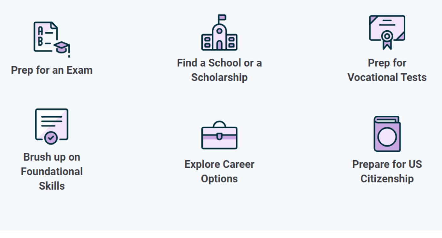Open the Prep for an Exam option
Viewport: 442px width, 238px height.
coord(51,70)
